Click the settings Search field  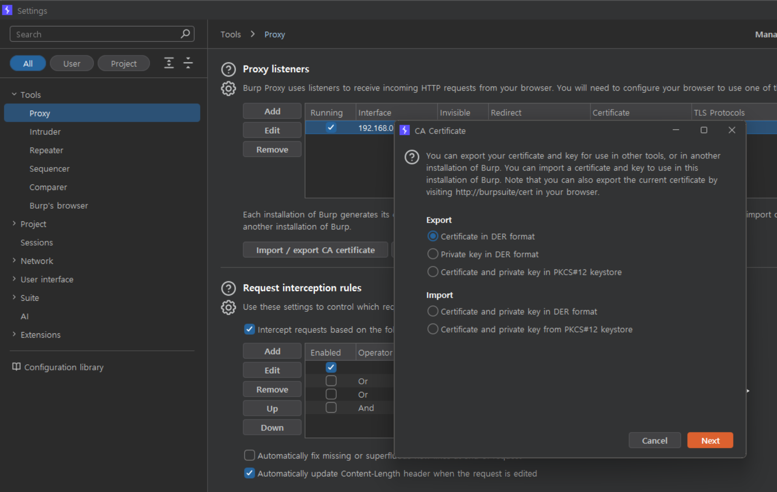point(102,34)
